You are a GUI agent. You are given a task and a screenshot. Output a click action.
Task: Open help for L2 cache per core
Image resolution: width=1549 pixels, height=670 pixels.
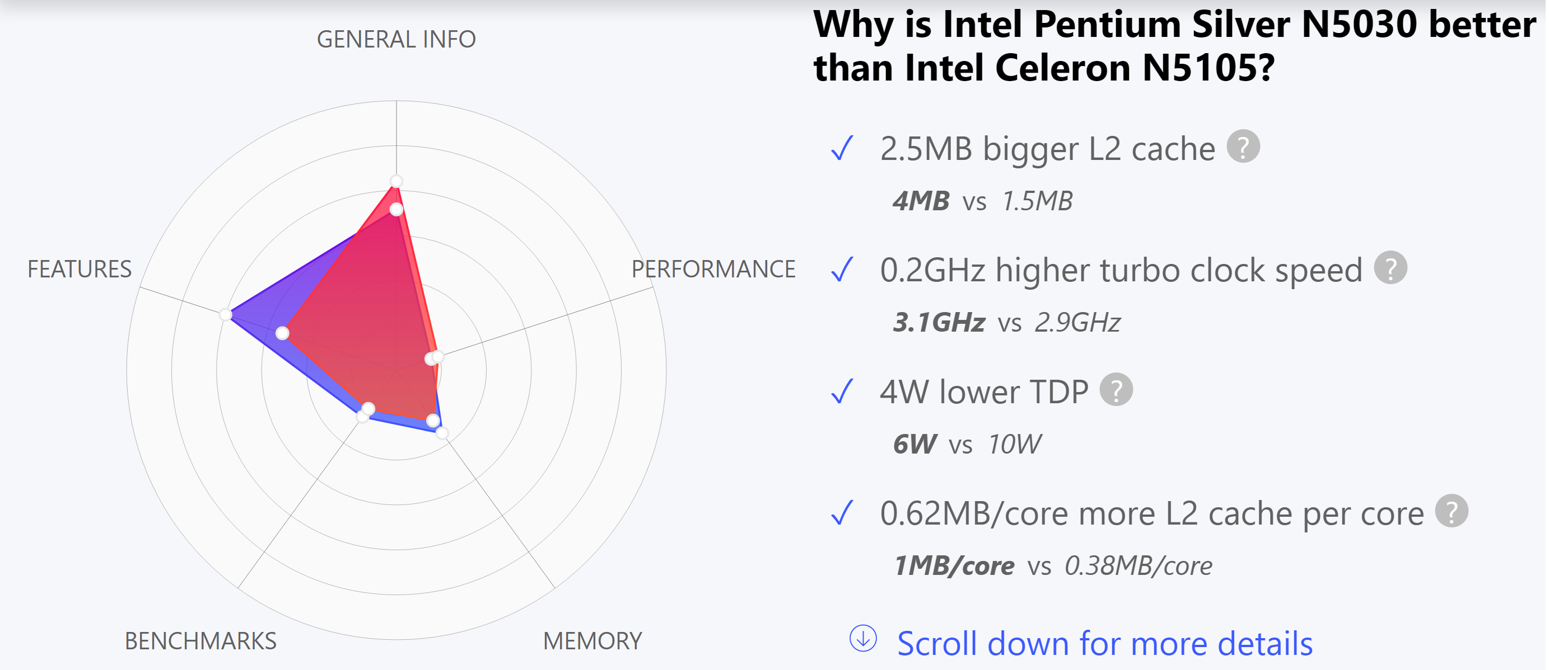(x=1452, y=511)
